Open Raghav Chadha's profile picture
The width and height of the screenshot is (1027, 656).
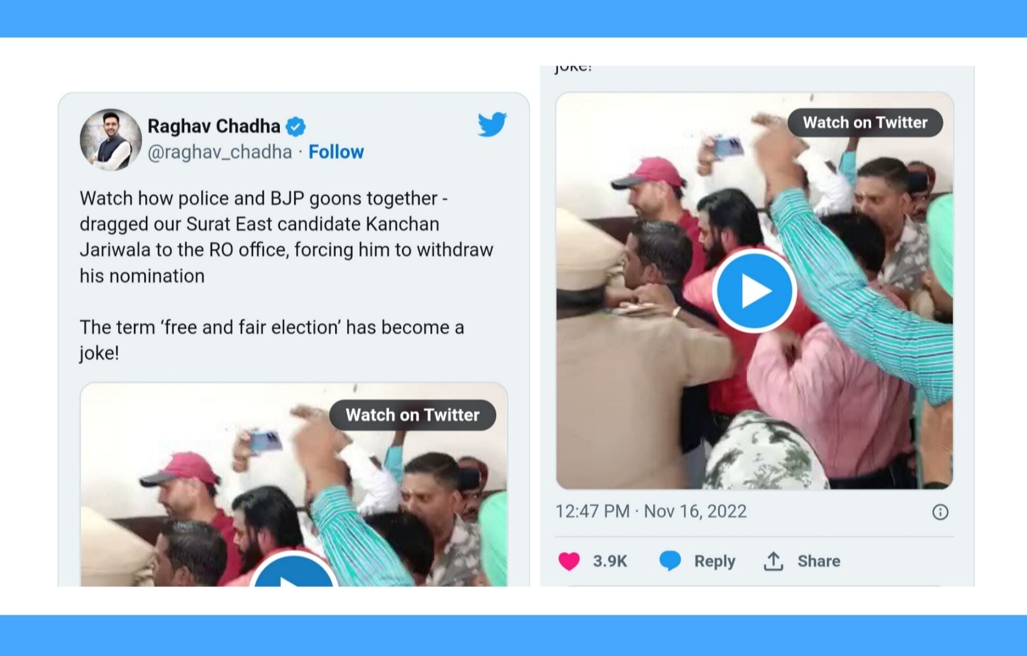111,140
